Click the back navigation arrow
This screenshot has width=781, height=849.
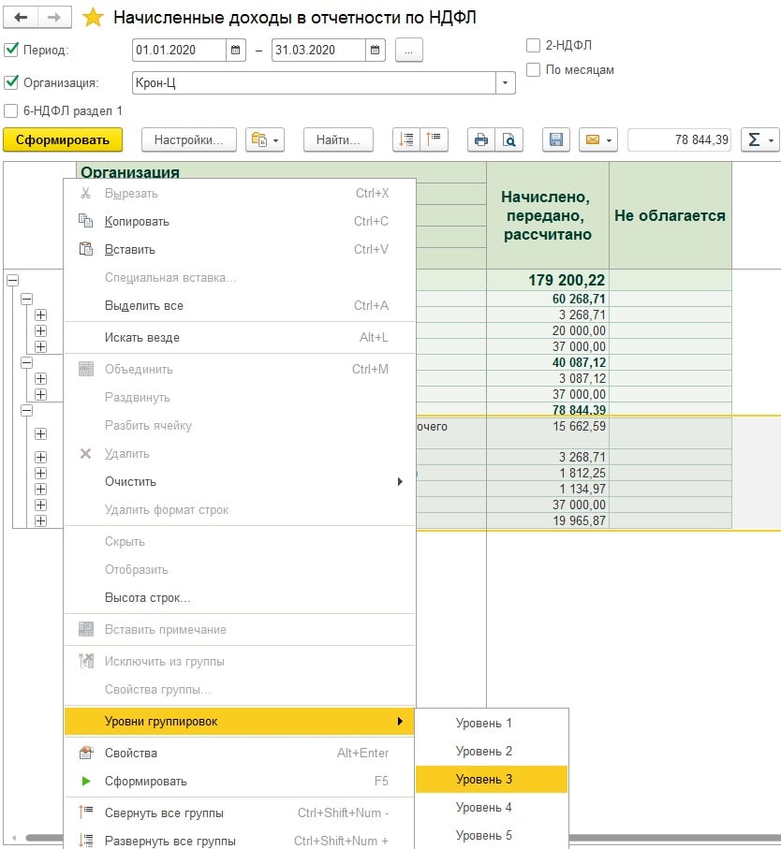click(22, 18)
